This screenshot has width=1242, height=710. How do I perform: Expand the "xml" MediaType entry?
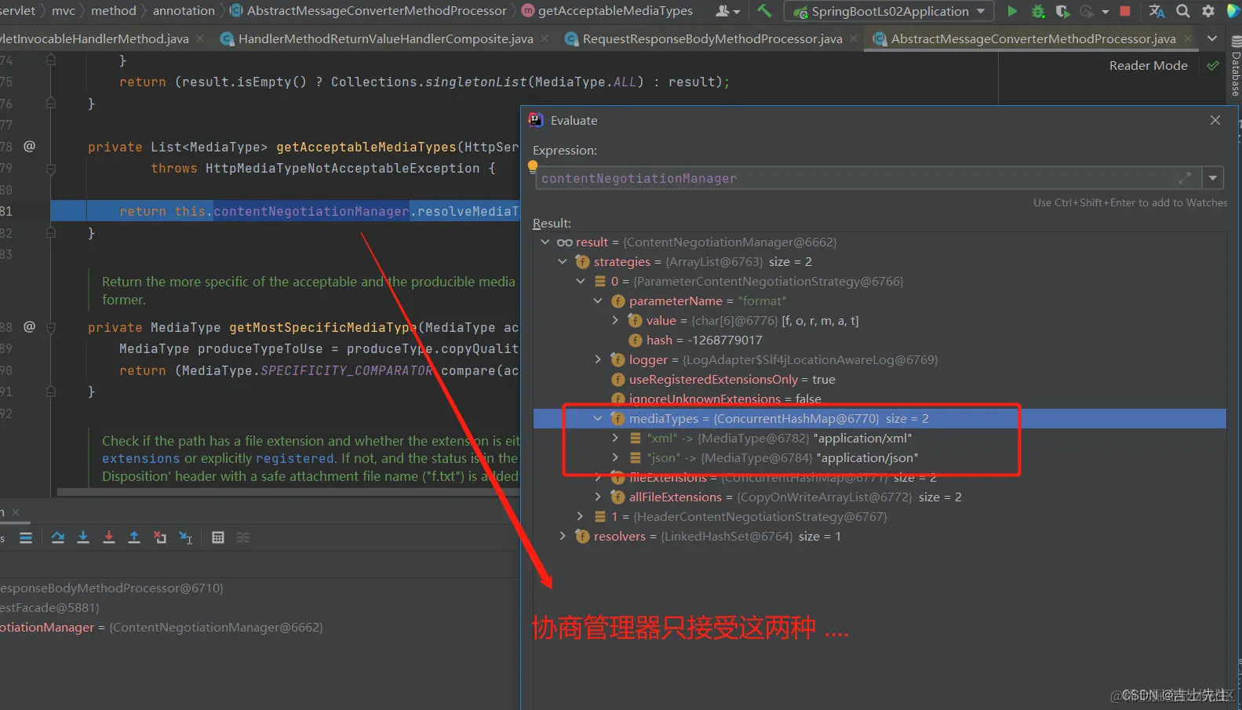pyautogui.click(x=616, y=438)
